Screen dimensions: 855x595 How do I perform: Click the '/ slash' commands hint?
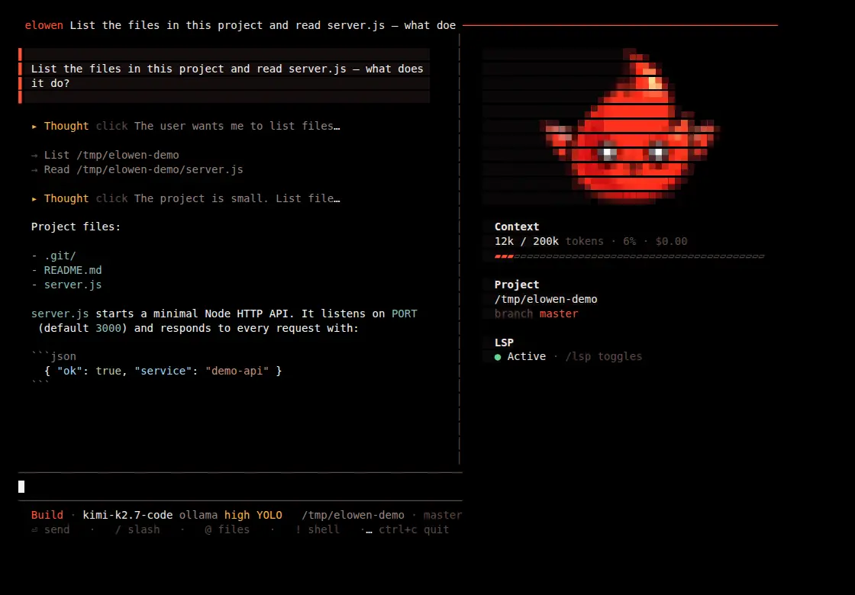(137, 529)
